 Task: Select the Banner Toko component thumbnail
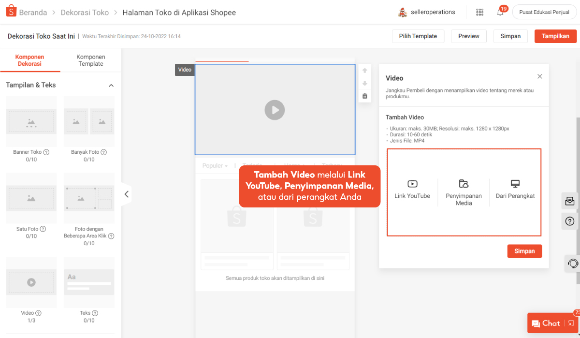pyautogui.click(x=31, y=121)
